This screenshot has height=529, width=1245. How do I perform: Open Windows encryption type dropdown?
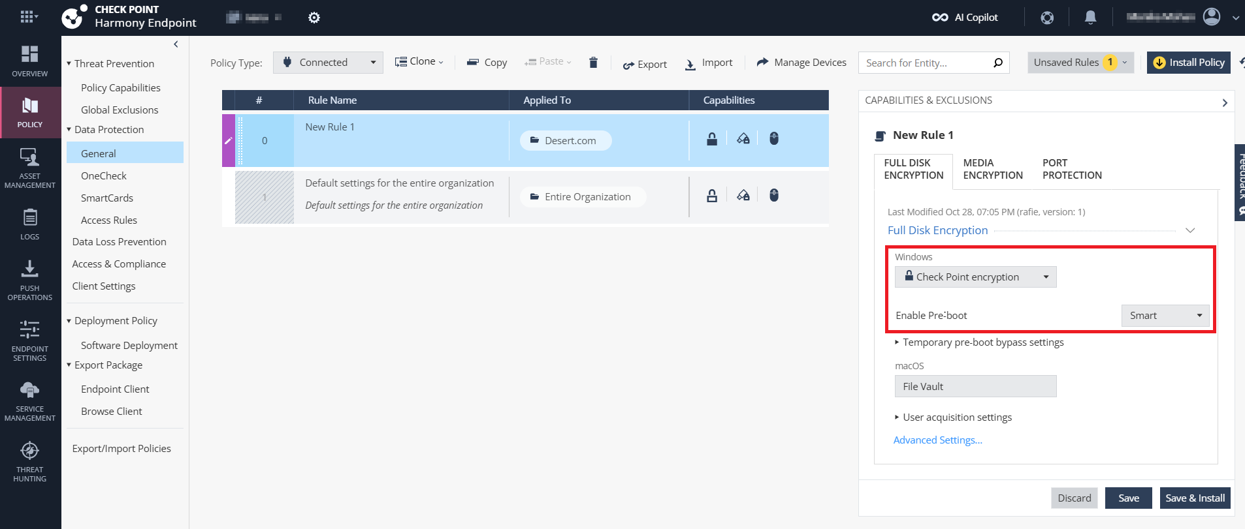[975, 277]
